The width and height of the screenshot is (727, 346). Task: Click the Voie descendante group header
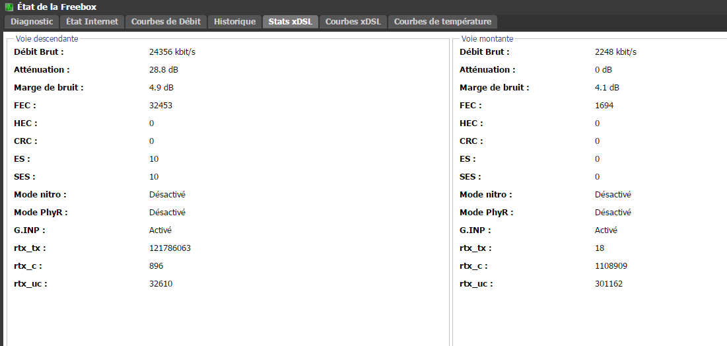[46, 39]
